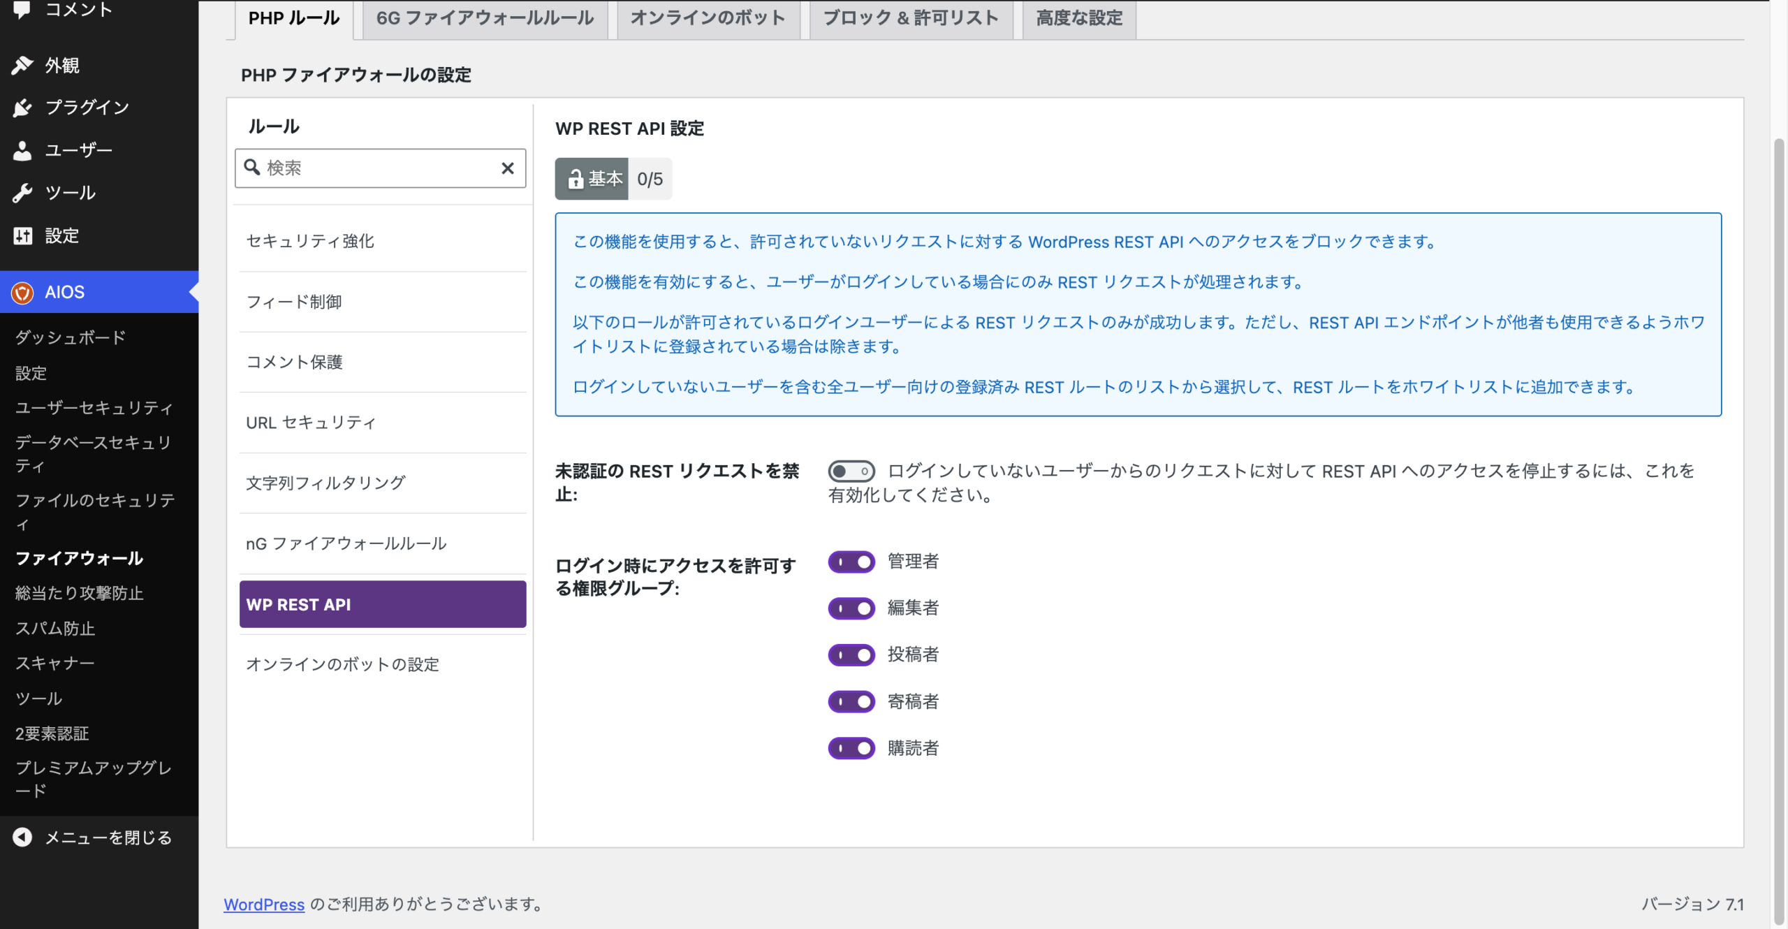Click the 基本 0/5 security badge
Image resolution: width=1788 pixels, height=929 pixels.
613,180
